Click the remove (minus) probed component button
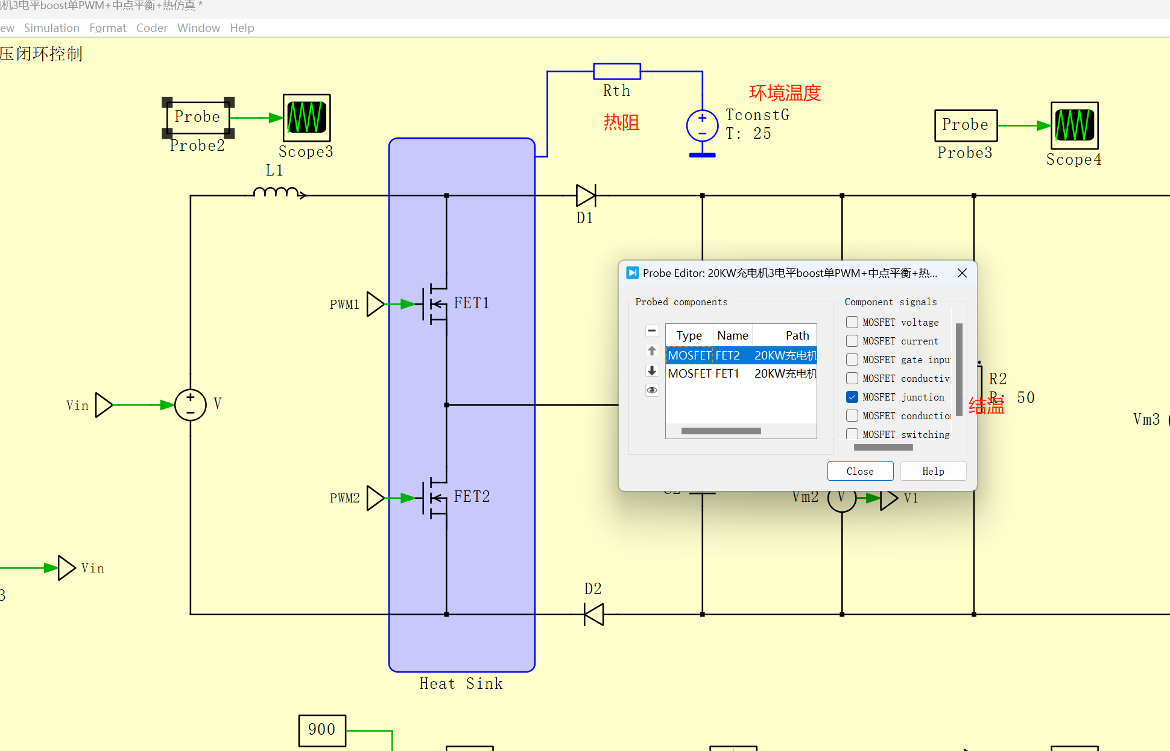1170x751 pixels. 652,331
